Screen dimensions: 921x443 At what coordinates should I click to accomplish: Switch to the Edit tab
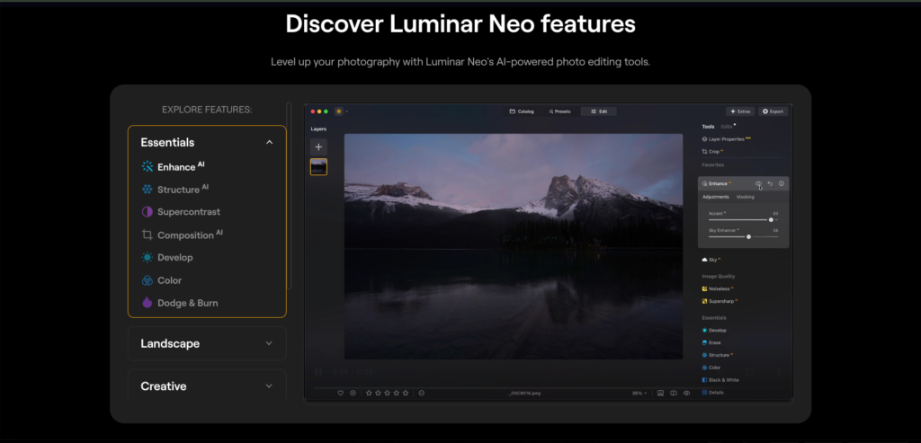click(x=598, y=111)
